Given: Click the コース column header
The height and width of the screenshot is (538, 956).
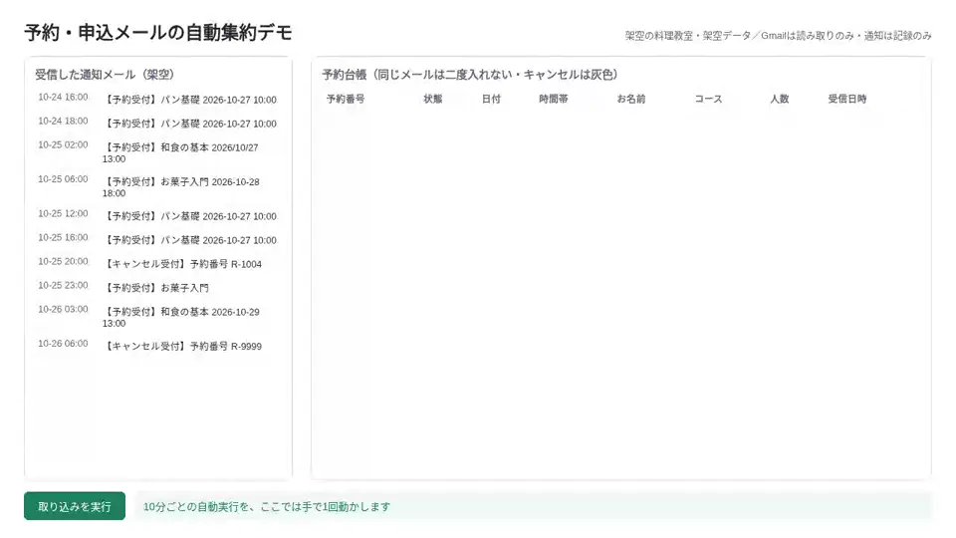Looking at the screenshot, I should 708,99.
